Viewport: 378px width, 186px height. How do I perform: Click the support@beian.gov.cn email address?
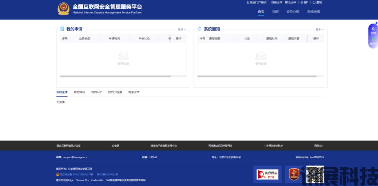tap(75, 157)
